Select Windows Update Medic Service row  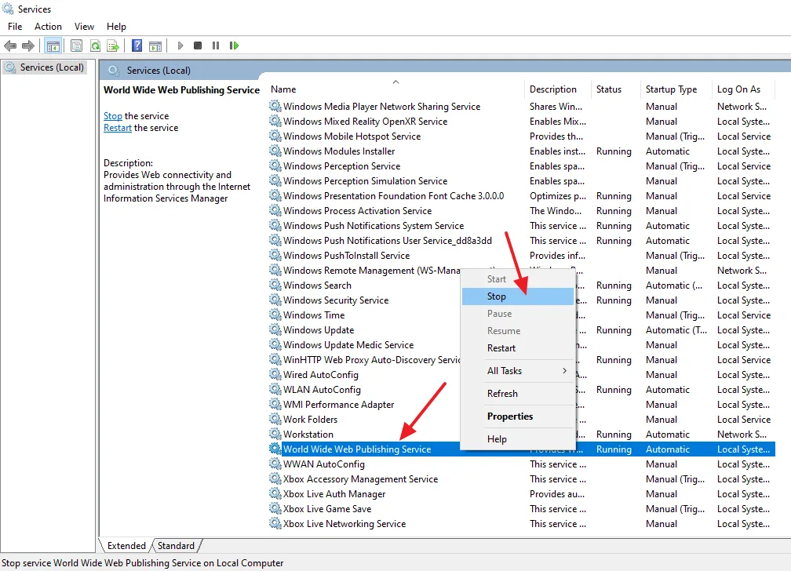521,345
